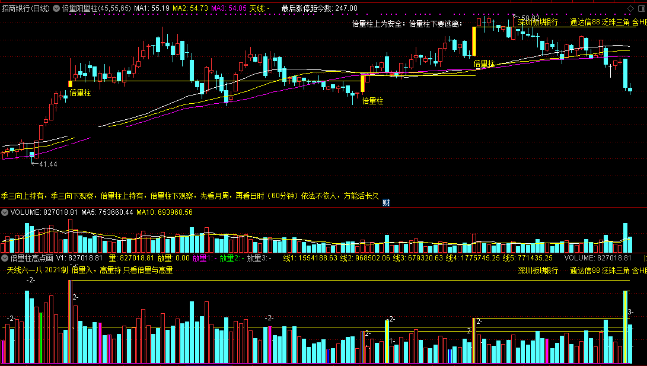Click the V1: 827018.81 value
This screenshot has height=366, width=647.
pos(79,258)
